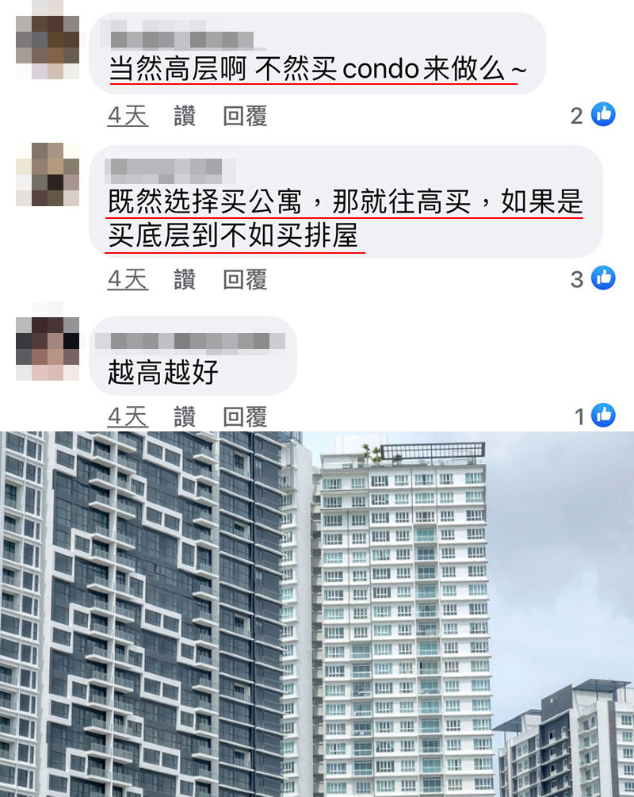Open the second commenter's profile avatar
Image resolution: width=634 pixels, height=797 pixels.
click(x=48, y=174)
